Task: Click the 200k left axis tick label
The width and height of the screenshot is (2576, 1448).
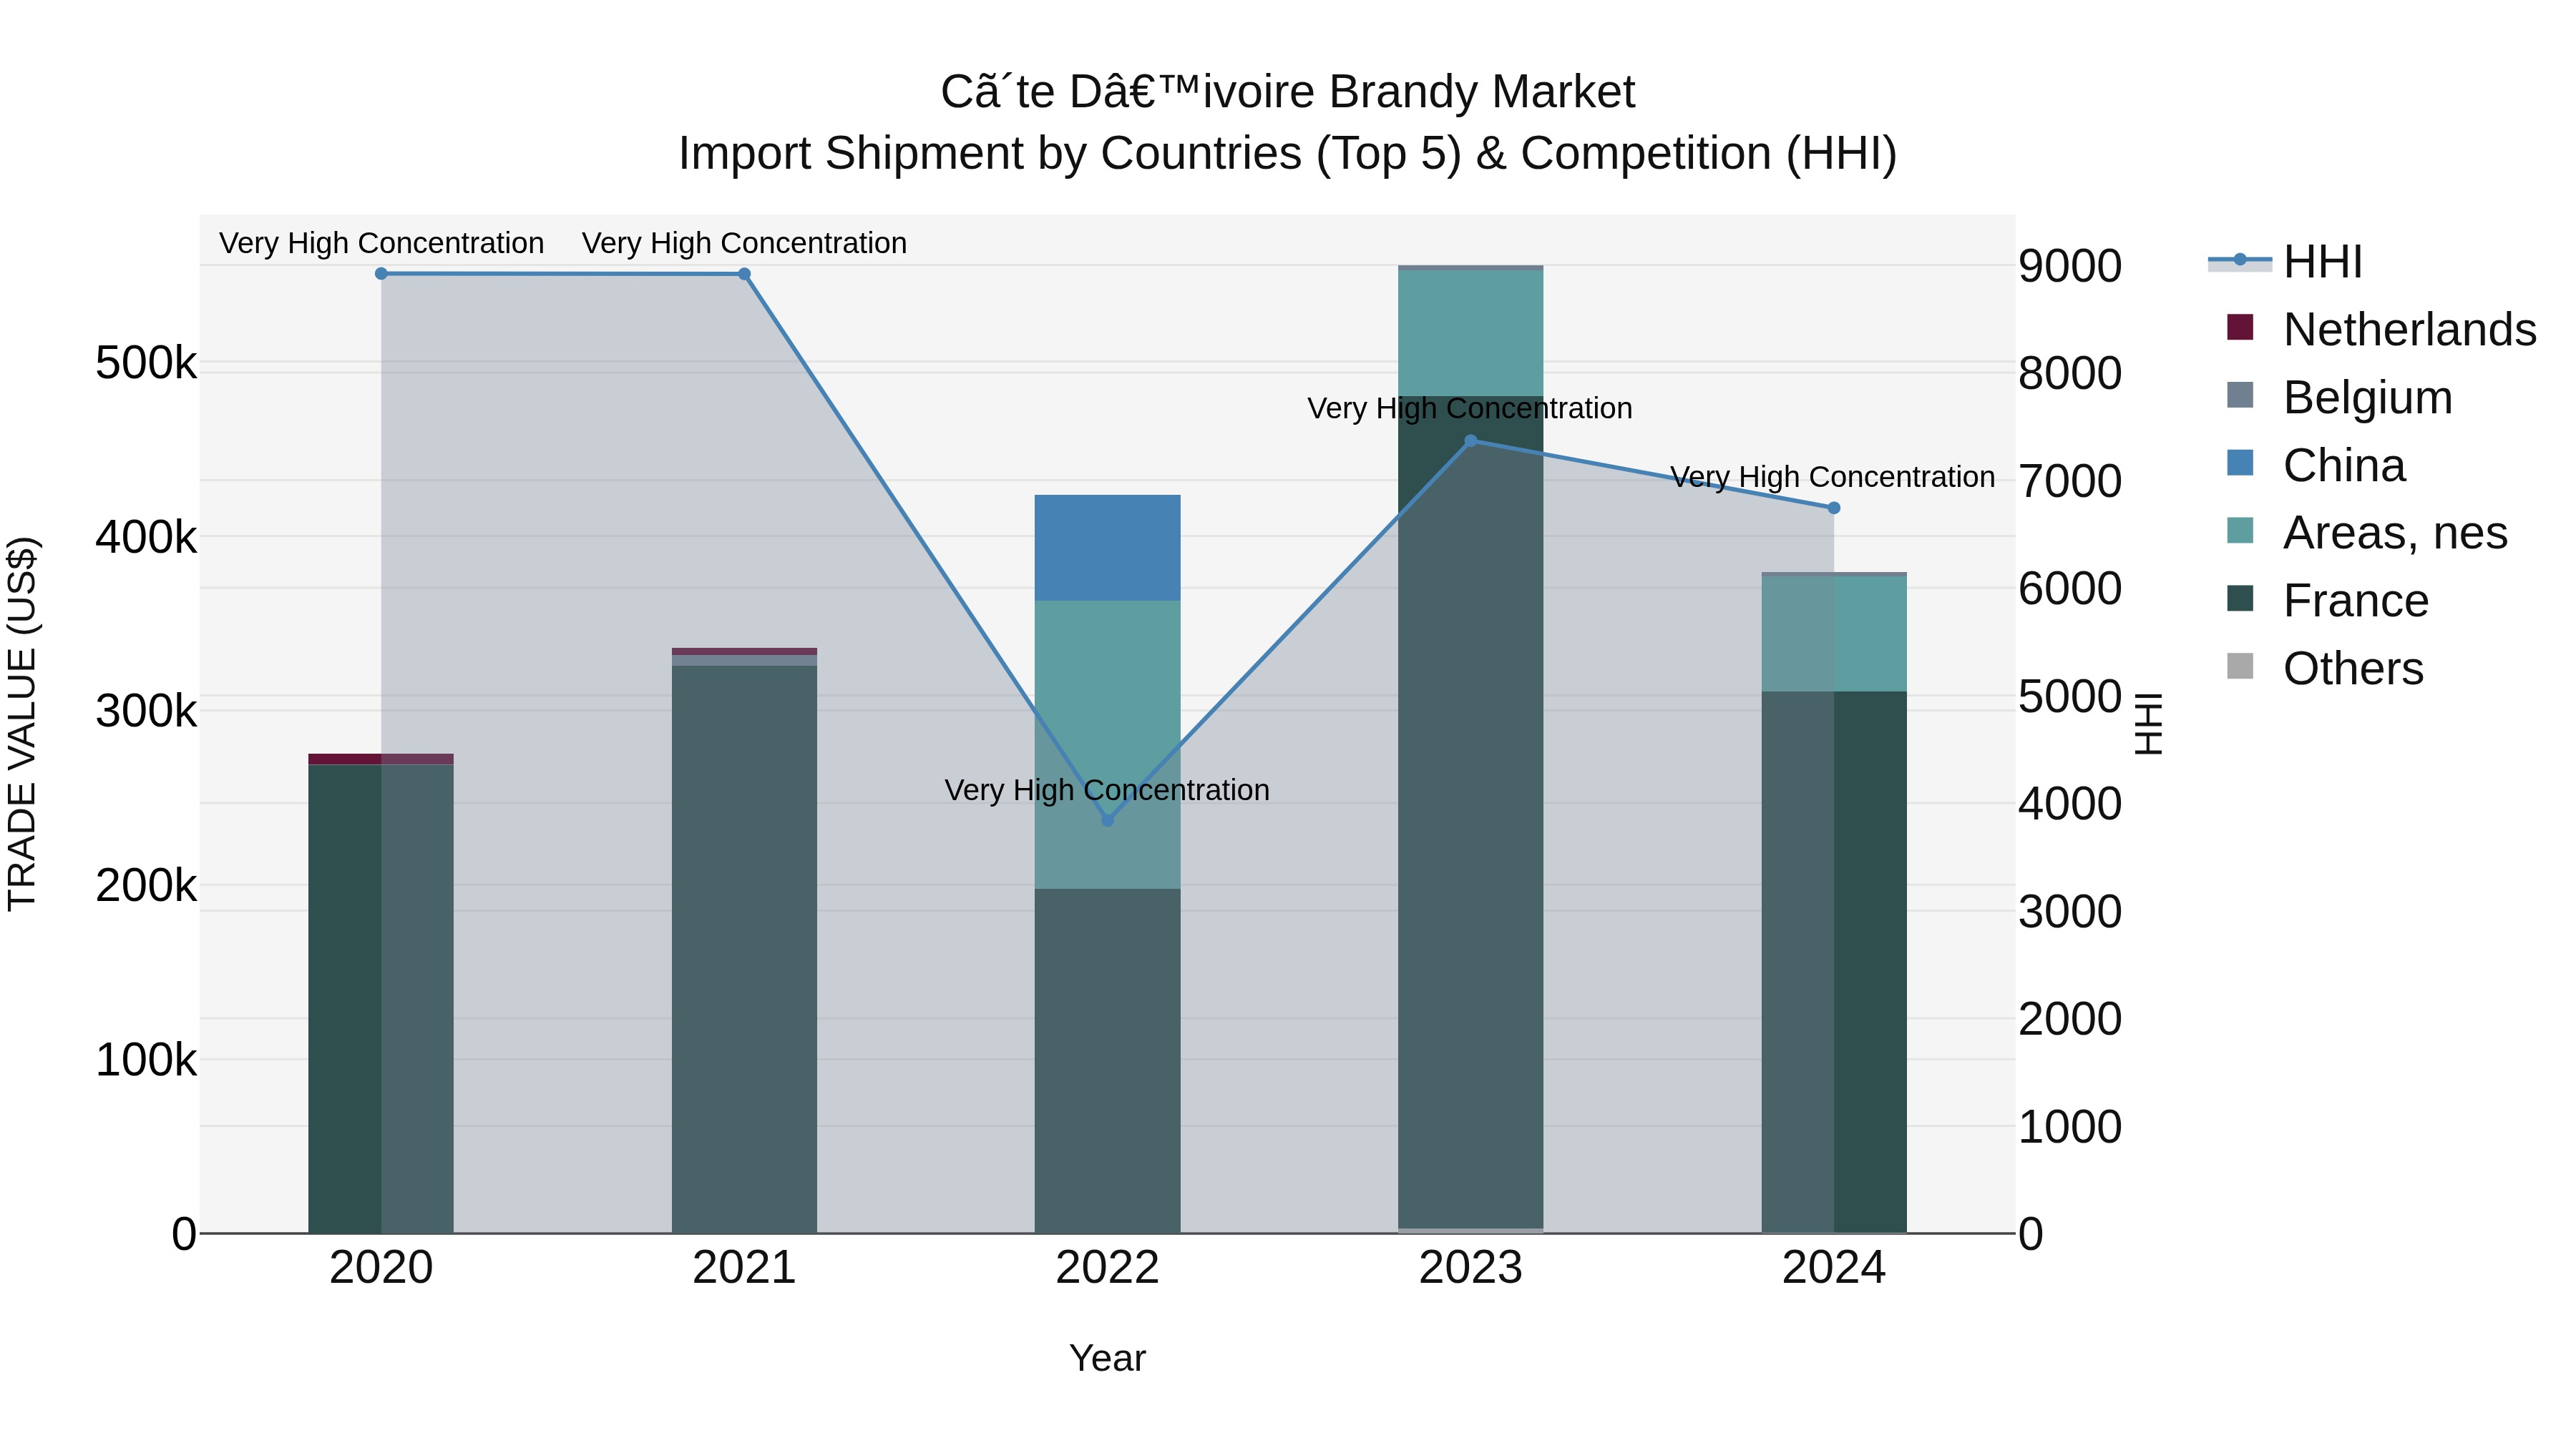Action: (146, 885)
